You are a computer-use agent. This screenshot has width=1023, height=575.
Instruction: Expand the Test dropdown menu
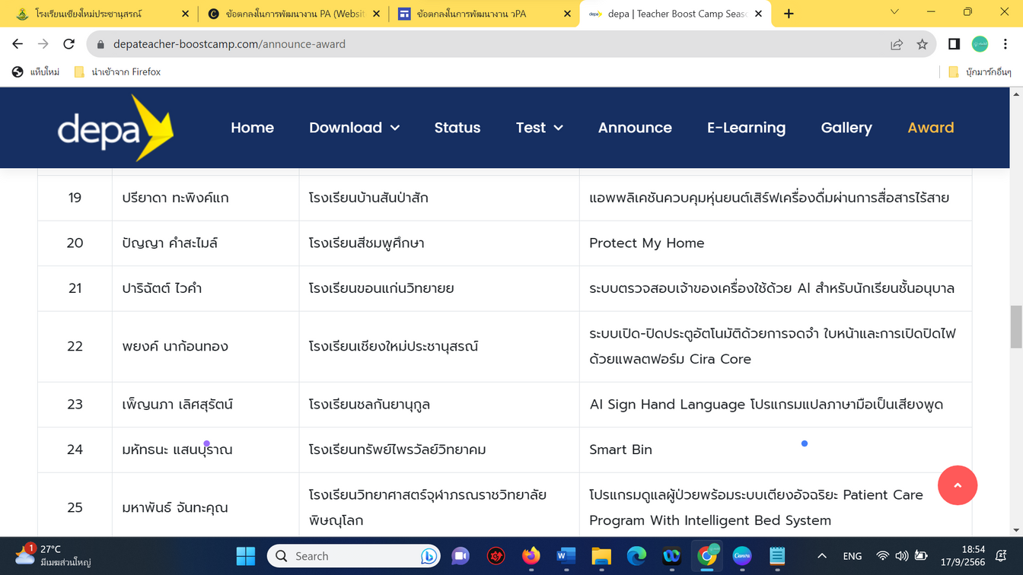click(x=539, y=128)
